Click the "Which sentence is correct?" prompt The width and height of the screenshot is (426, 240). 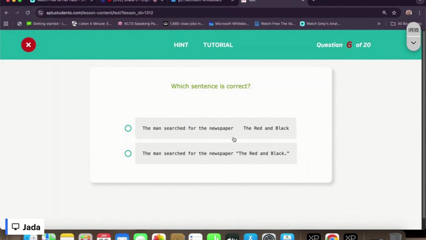click(x=211, y=86)
